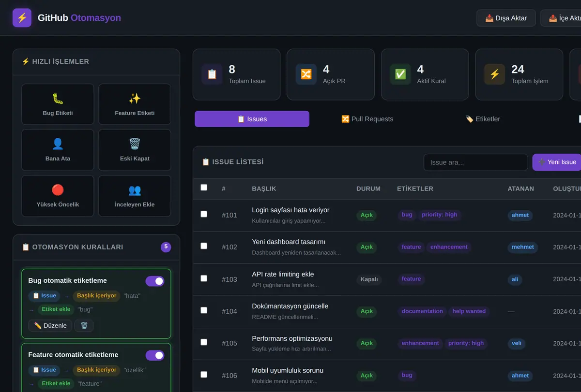Click the Dışa Aktar export button
Viewport: 581px width, 392px height.
pyautogui.click(x=506, y=18)
